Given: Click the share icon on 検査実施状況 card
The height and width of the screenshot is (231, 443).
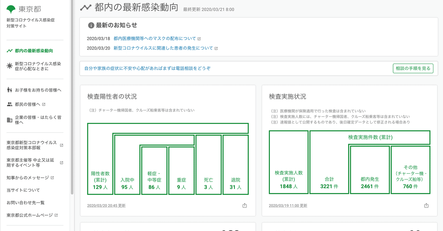Looking at the screenshot, I should 426,206.
